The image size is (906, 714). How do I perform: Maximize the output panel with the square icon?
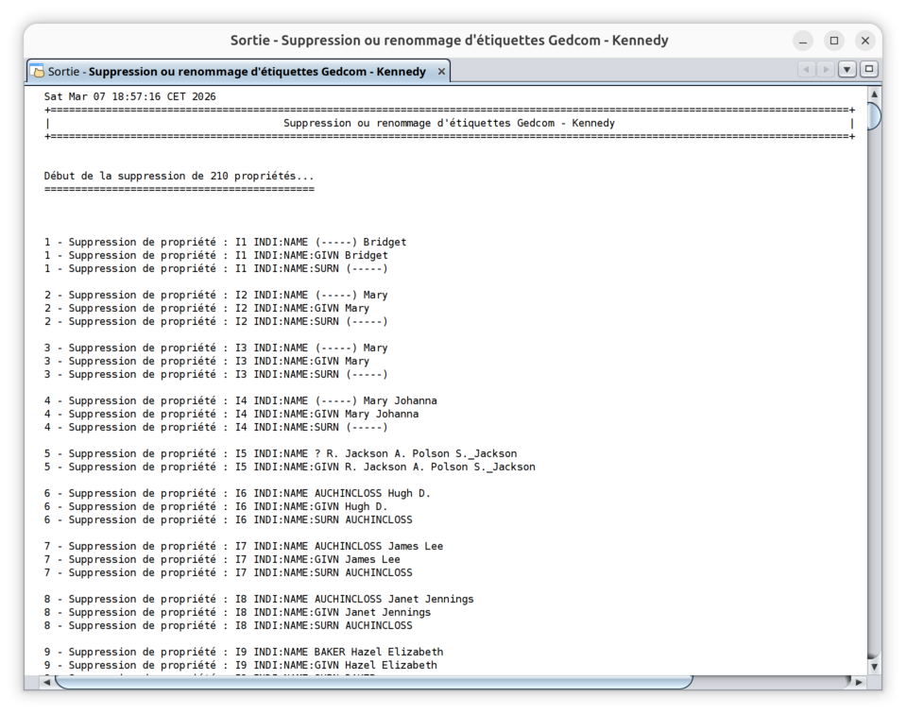click(869, 70)
